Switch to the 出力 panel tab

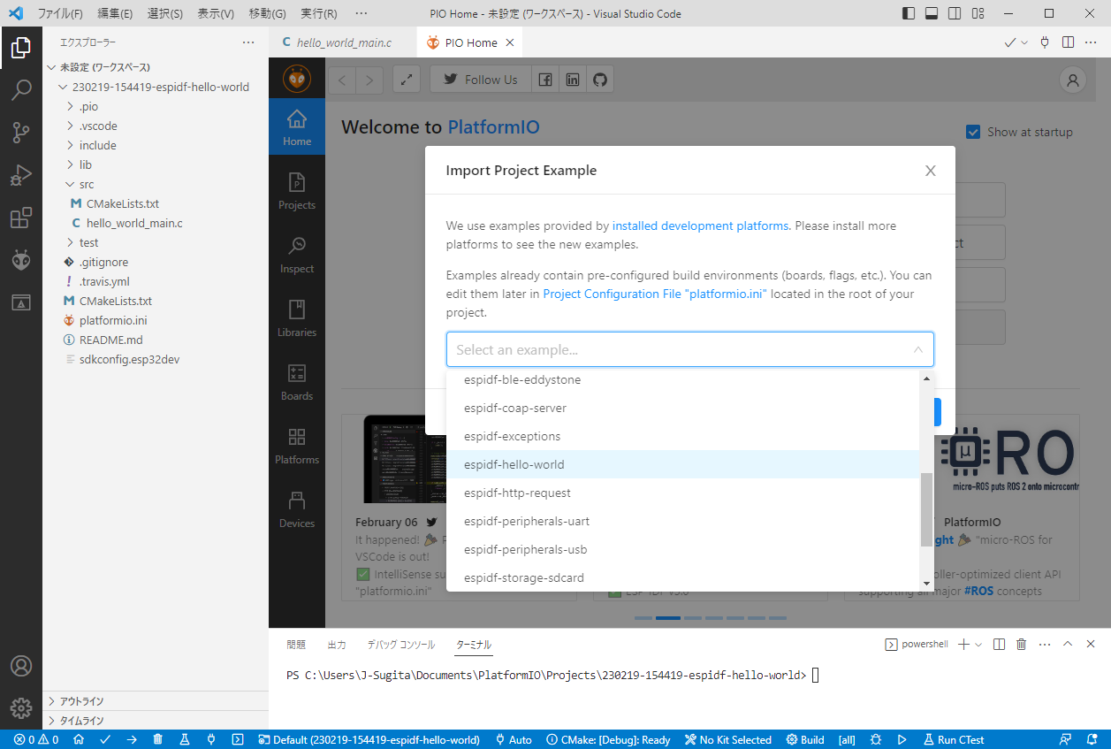click(x=336, y=645)
